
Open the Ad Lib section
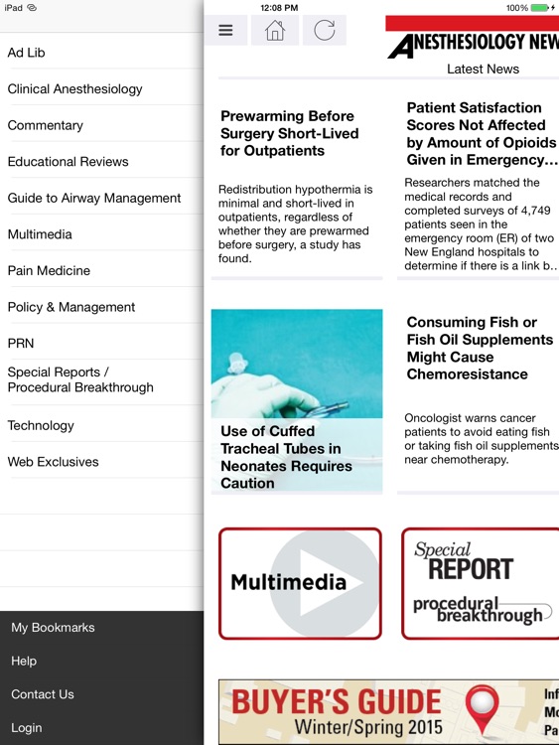(x=101, y=53)
